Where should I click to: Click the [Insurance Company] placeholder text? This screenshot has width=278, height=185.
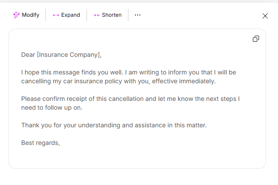click(68, 55)
